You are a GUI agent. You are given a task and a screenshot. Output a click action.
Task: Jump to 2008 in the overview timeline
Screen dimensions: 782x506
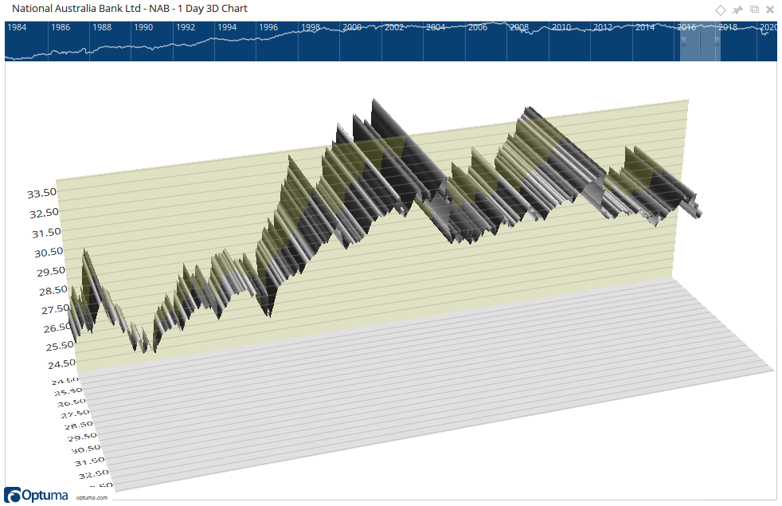coord(518,27)
